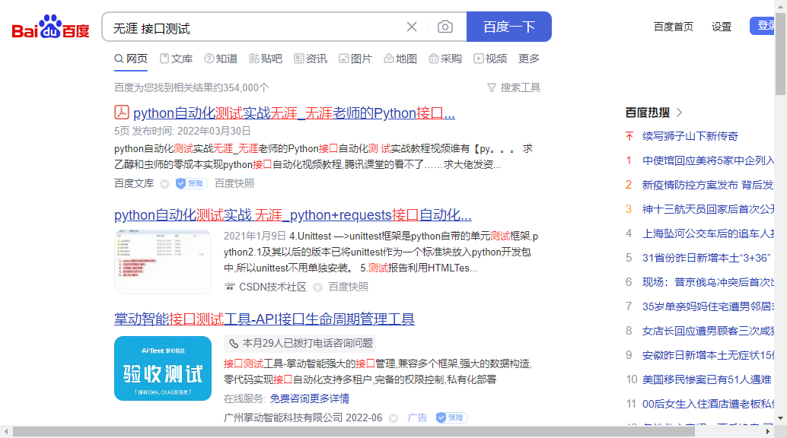Screen dimensions: 787x438
Task: Open hot search 00后女生入住酒店遭老板
Action: point(708,404)
